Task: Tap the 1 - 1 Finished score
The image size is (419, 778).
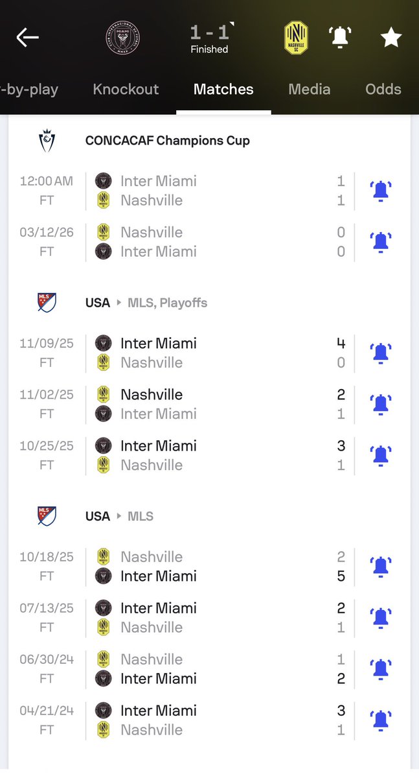Action: 209,38
